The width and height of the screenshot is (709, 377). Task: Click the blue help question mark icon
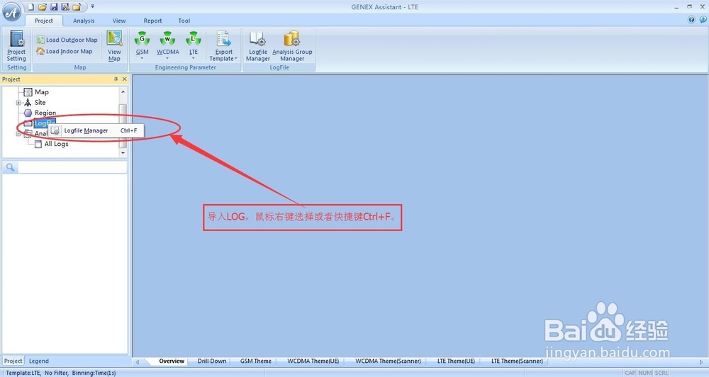click(691, 19)
